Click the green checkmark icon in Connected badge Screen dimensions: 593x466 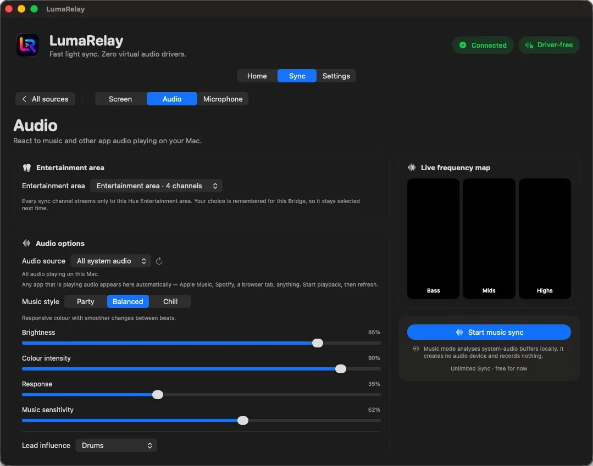coord(463,45)
